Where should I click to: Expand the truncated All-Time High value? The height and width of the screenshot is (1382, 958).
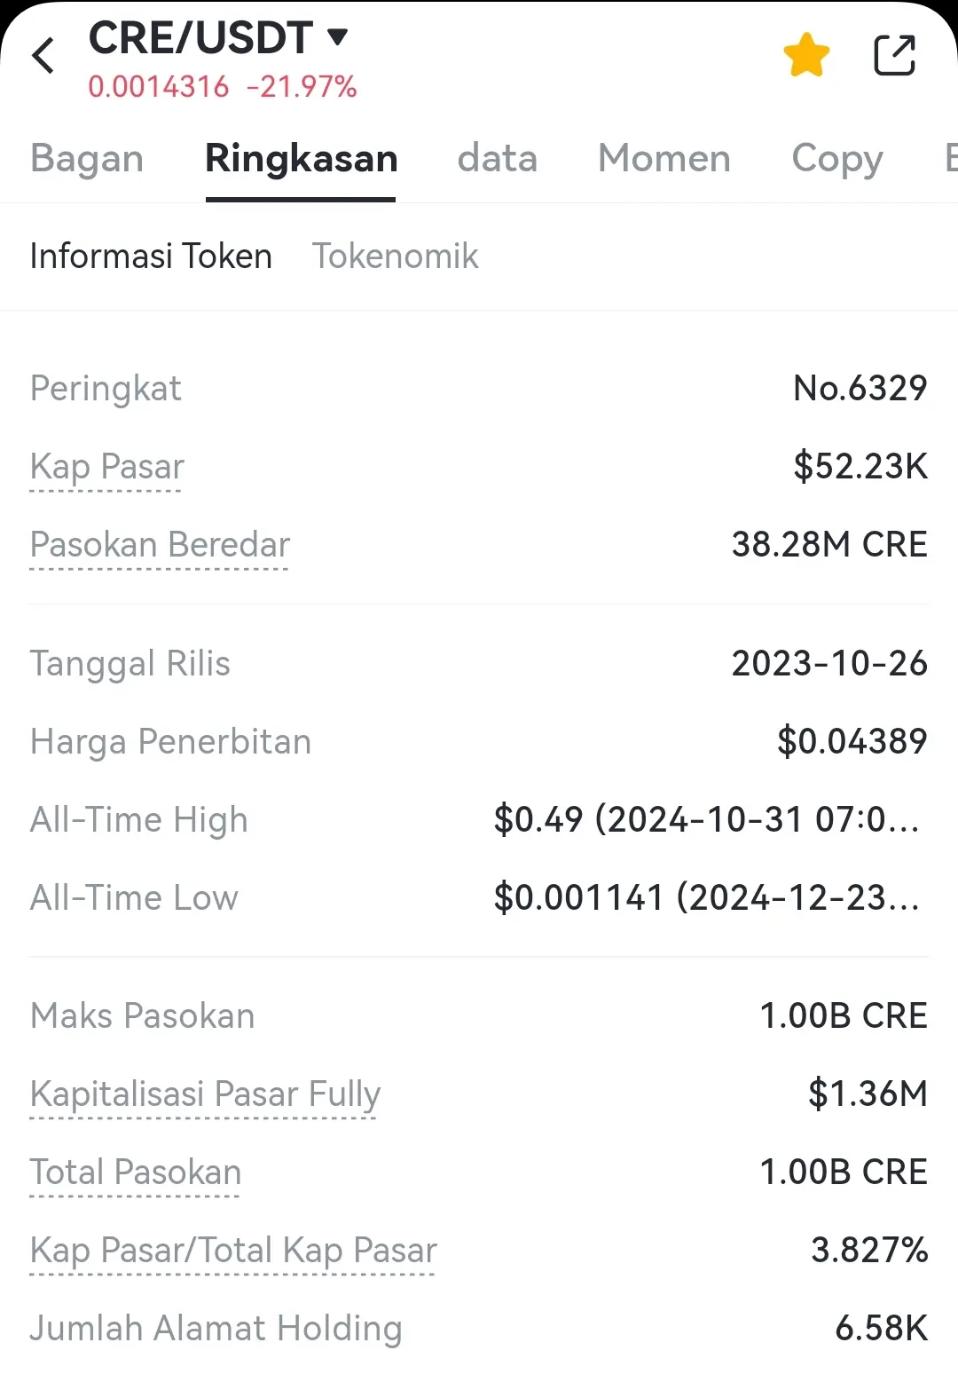click(x=706, y=820)
